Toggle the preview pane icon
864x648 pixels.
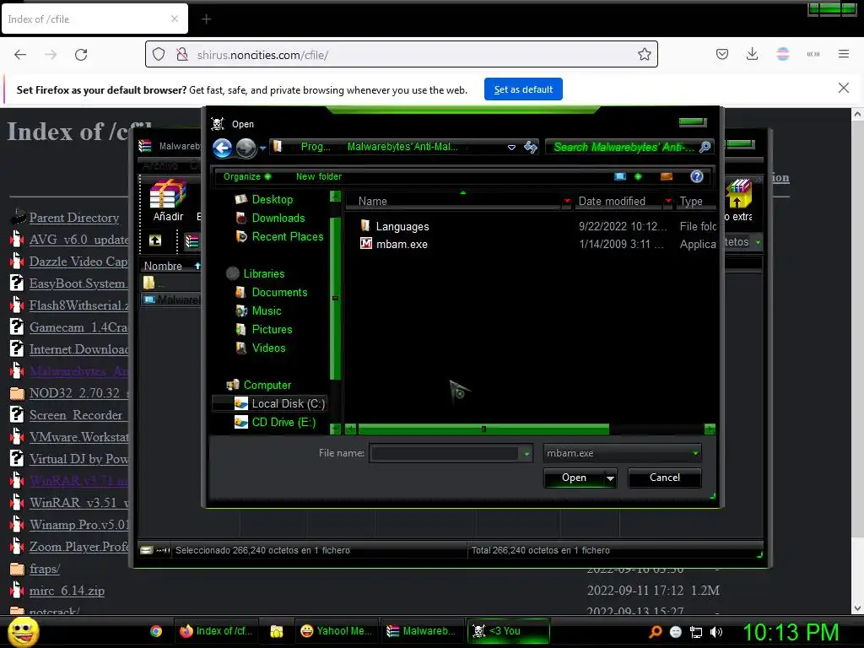point(667,176)
